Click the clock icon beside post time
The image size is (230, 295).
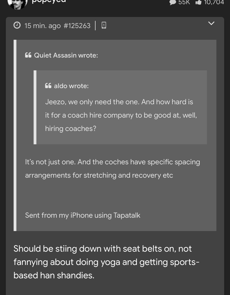[17, 25]
